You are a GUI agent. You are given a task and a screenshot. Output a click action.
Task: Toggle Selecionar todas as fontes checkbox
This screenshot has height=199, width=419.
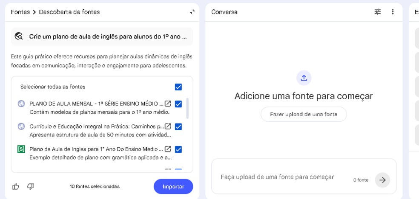point(178,87)
